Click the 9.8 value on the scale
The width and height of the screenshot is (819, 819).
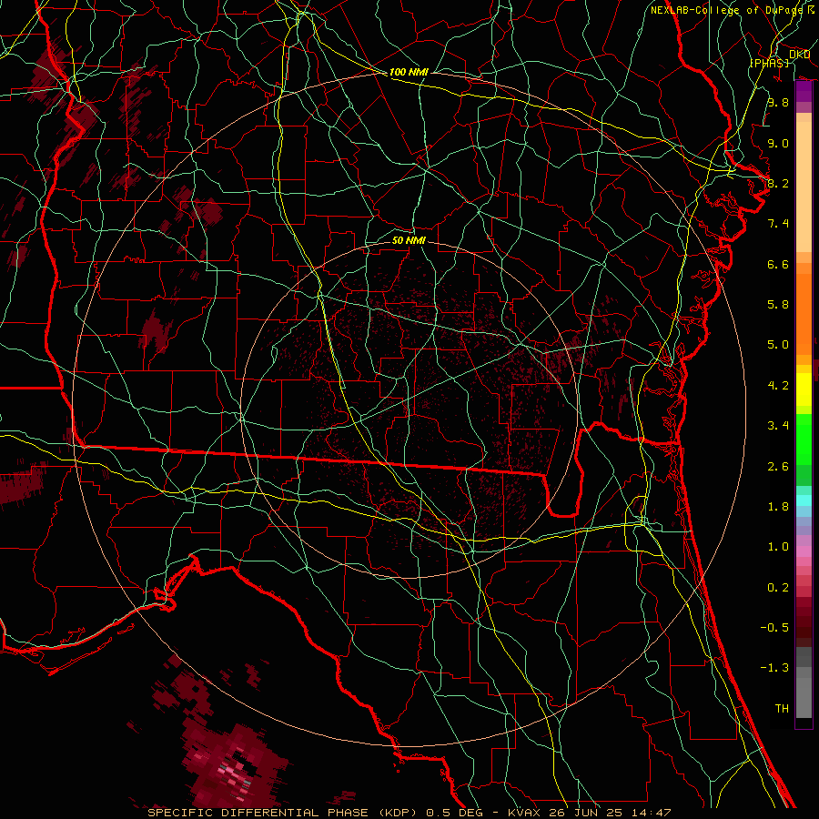tap(778, 102)
